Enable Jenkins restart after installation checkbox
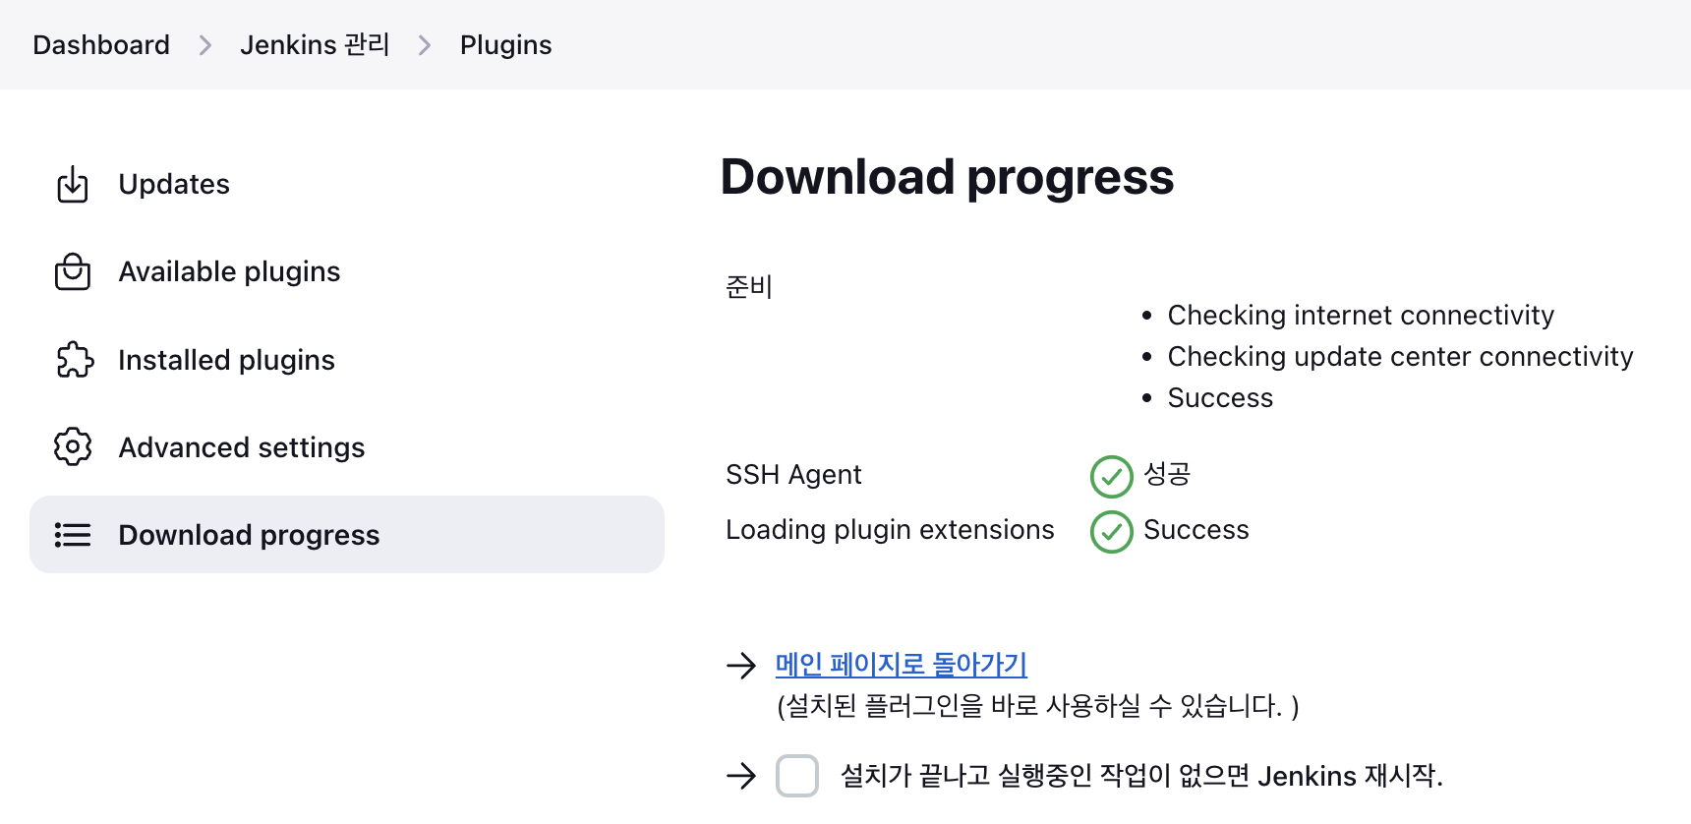The width and height of the screenshot is (1691, 824). [x=797, y=776]
